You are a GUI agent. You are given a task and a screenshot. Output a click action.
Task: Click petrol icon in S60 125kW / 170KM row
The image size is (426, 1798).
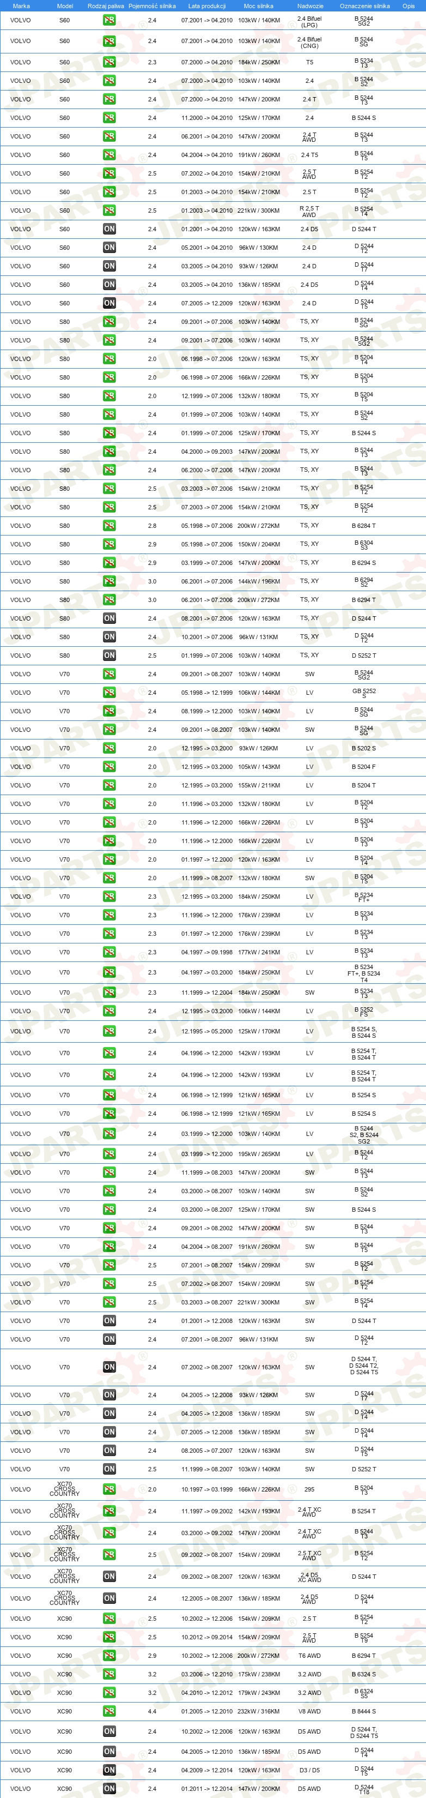point(109,118)
